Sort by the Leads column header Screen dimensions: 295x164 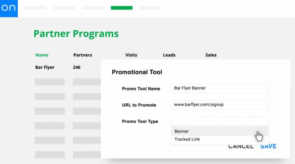click(x=169, y=55)
